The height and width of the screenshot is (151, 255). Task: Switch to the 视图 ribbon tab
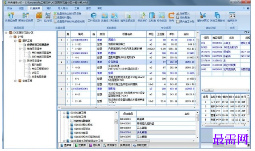[x=21, y=8]
